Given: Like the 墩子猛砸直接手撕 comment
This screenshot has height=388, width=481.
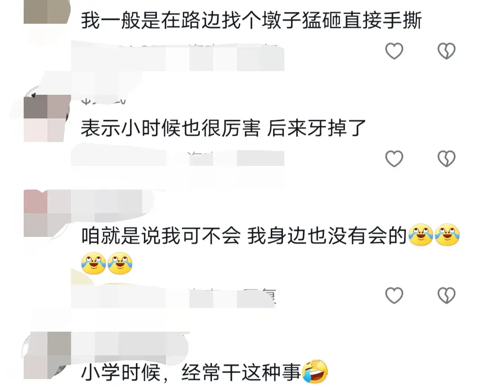Looking at the screenshot, I should [x=394, y=51].
